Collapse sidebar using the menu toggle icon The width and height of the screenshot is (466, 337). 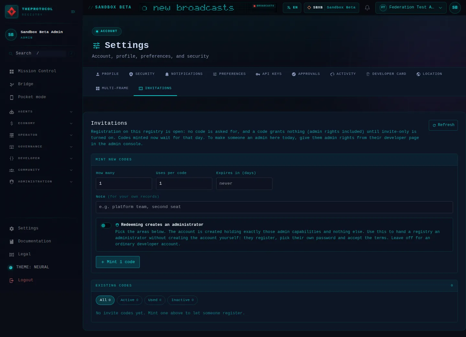(x=73, y=12)
